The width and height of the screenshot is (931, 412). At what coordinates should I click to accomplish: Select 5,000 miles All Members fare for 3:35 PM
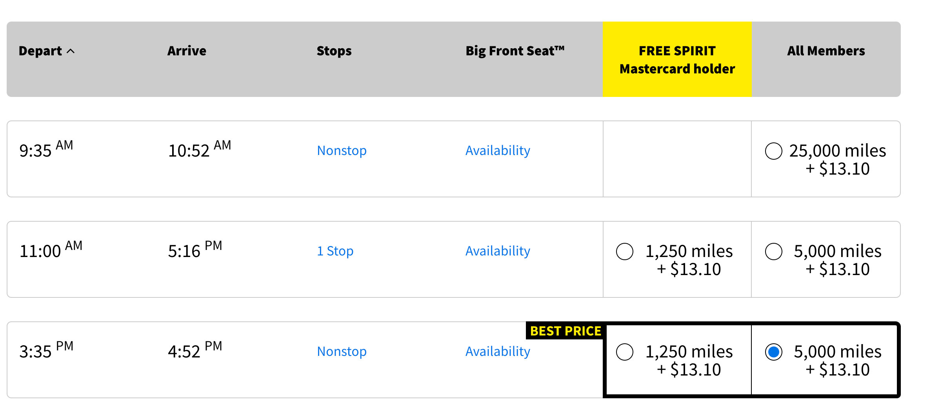coord(773,352)
